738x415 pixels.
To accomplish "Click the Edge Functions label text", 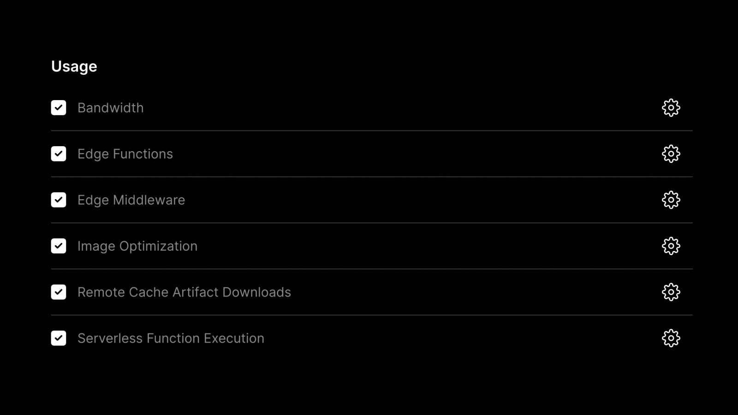I will point(125,154).
